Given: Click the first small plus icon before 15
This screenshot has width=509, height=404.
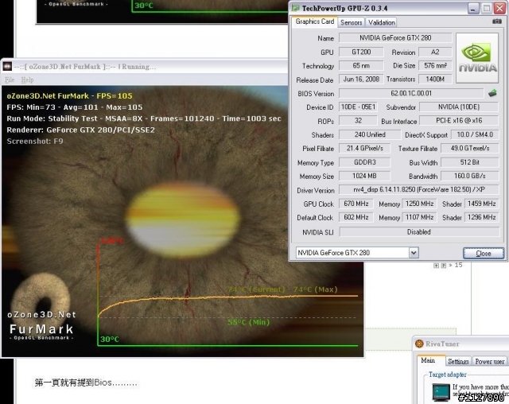Looking at the screenshot, I should (436, 266).
